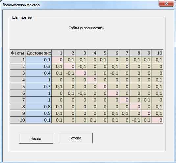Click the Готово button
176x163 pixels.
pyautogui.click(x=75, y=138)
